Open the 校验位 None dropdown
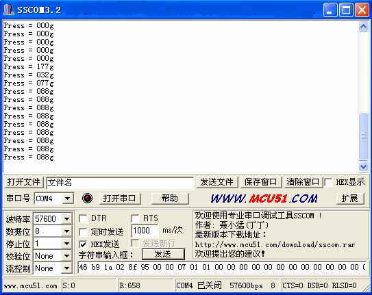Screen dimensions: 372x295 coord(66,256)
